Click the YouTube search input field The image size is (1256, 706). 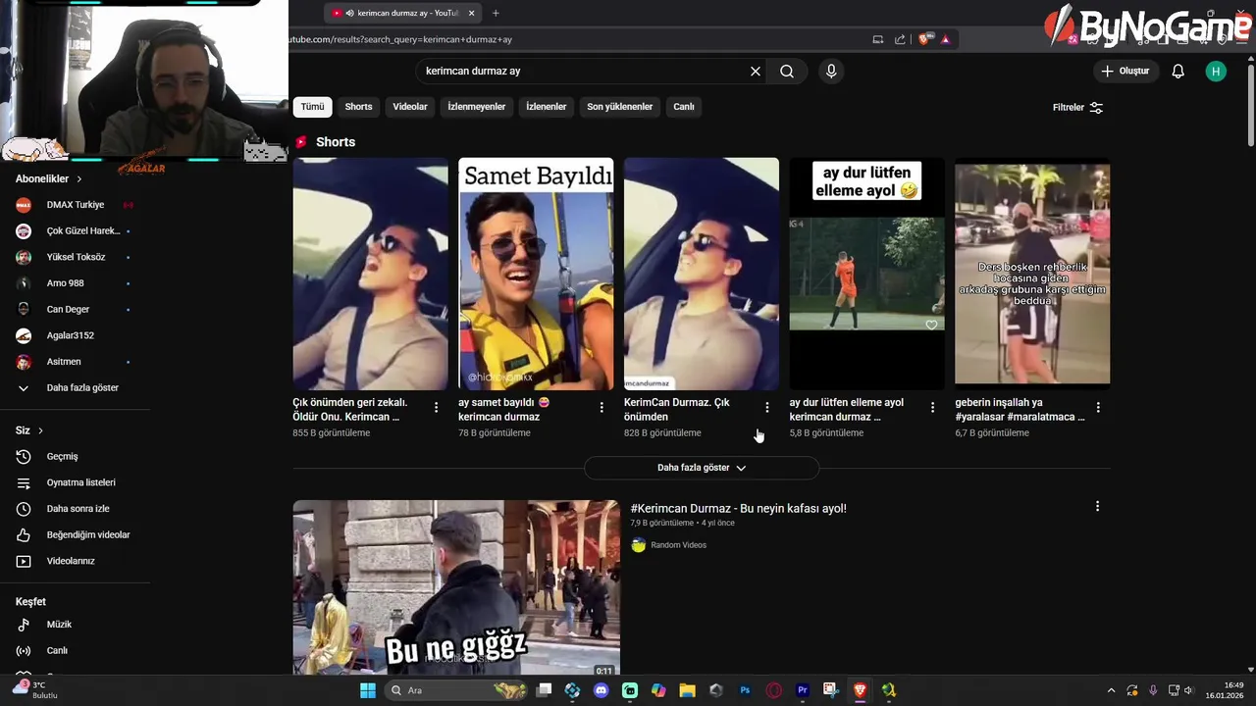click(x=584, y=72)
